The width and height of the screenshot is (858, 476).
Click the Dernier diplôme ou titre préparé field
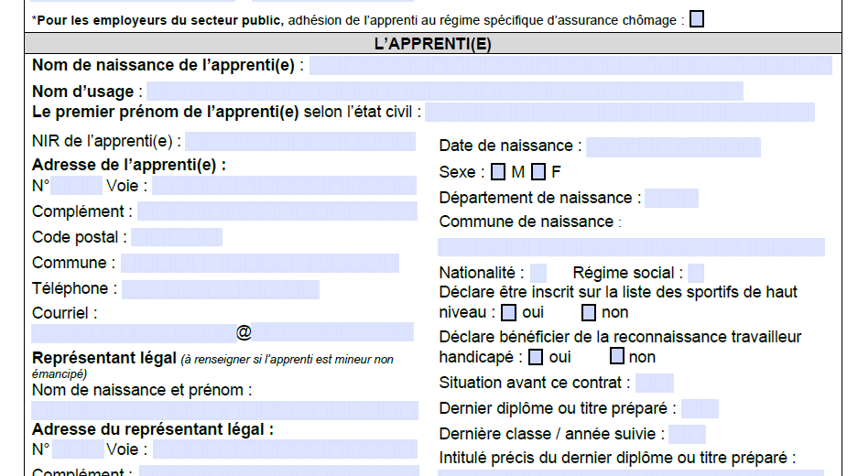pos(700,408)
